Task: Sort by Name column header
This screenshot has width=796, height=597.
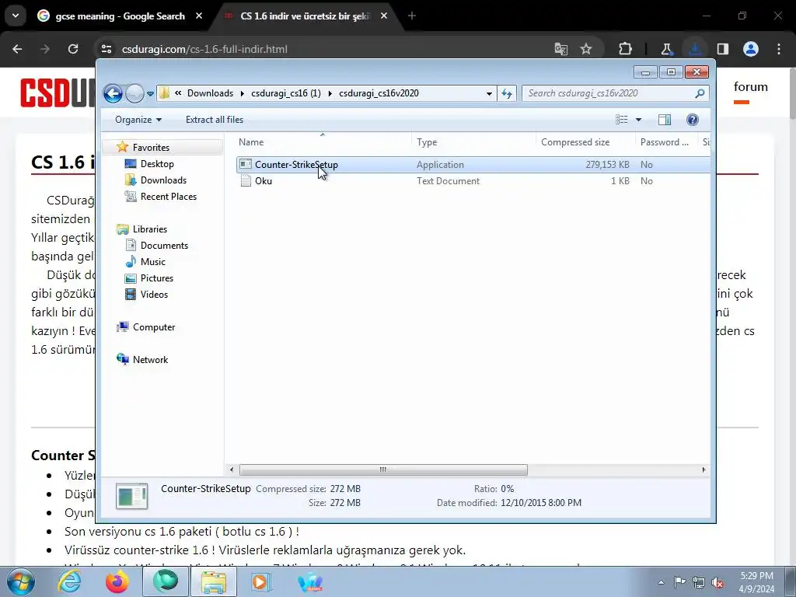Action: pyautogui.click(x=323, y=142)
